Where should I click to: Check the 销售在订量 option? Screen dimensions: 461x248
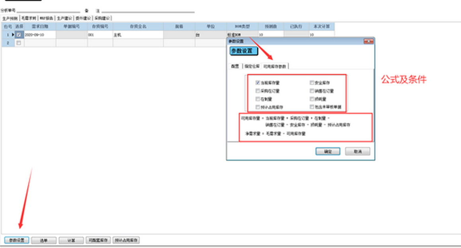click(312, 91)
